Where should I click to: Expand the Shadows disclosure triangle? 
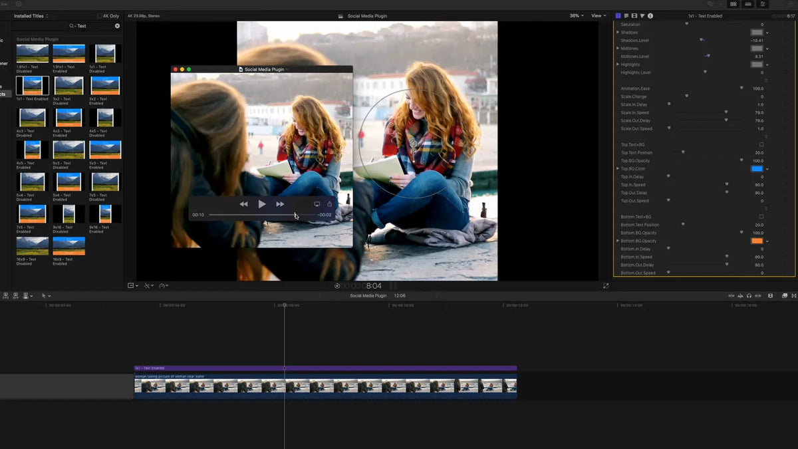(618, 33)
